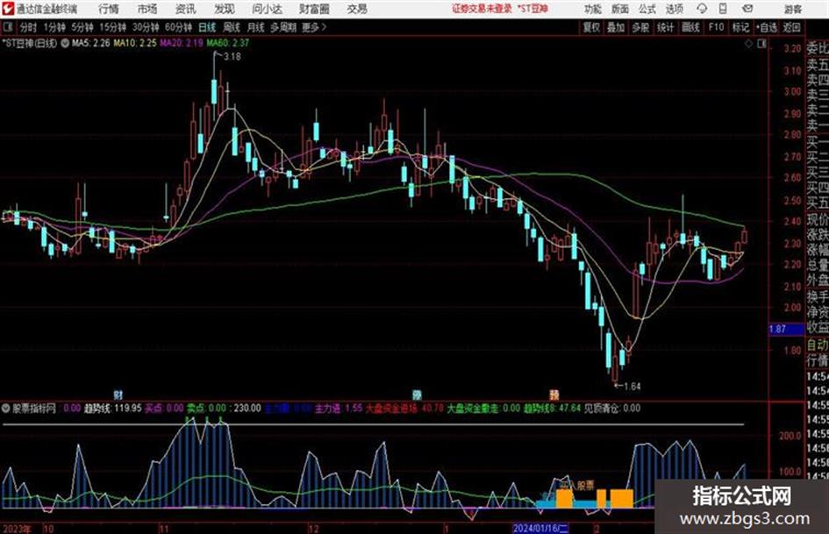Open the 交易 menu
Viewport: 829px width, 534px height.
[357, 9]
